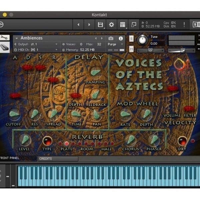Click the reverb Level knob
Screen dimensions: 200x200
point(25,140)
